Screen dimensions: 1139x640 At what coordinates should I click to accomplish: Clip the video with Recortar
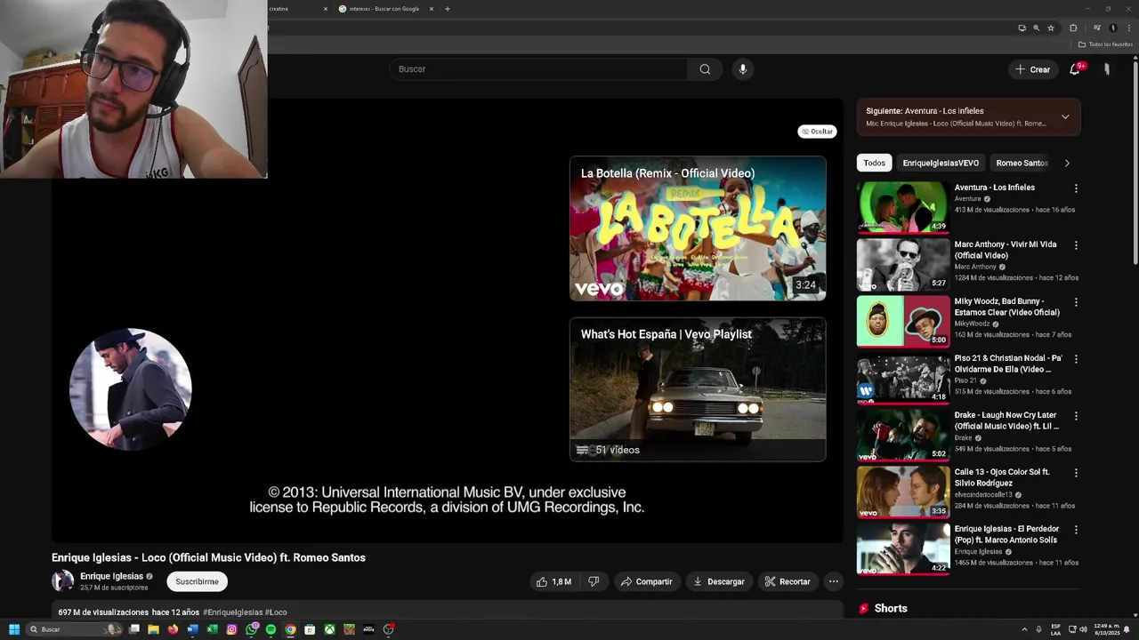(788, 581)
